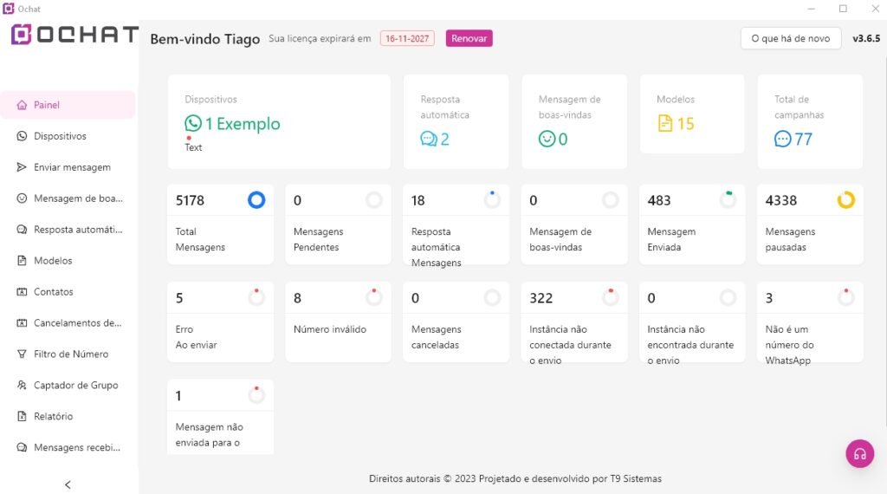
Task: Click the blue chat icon in Total de campanhas card
Action: click(x=783, y=140)
